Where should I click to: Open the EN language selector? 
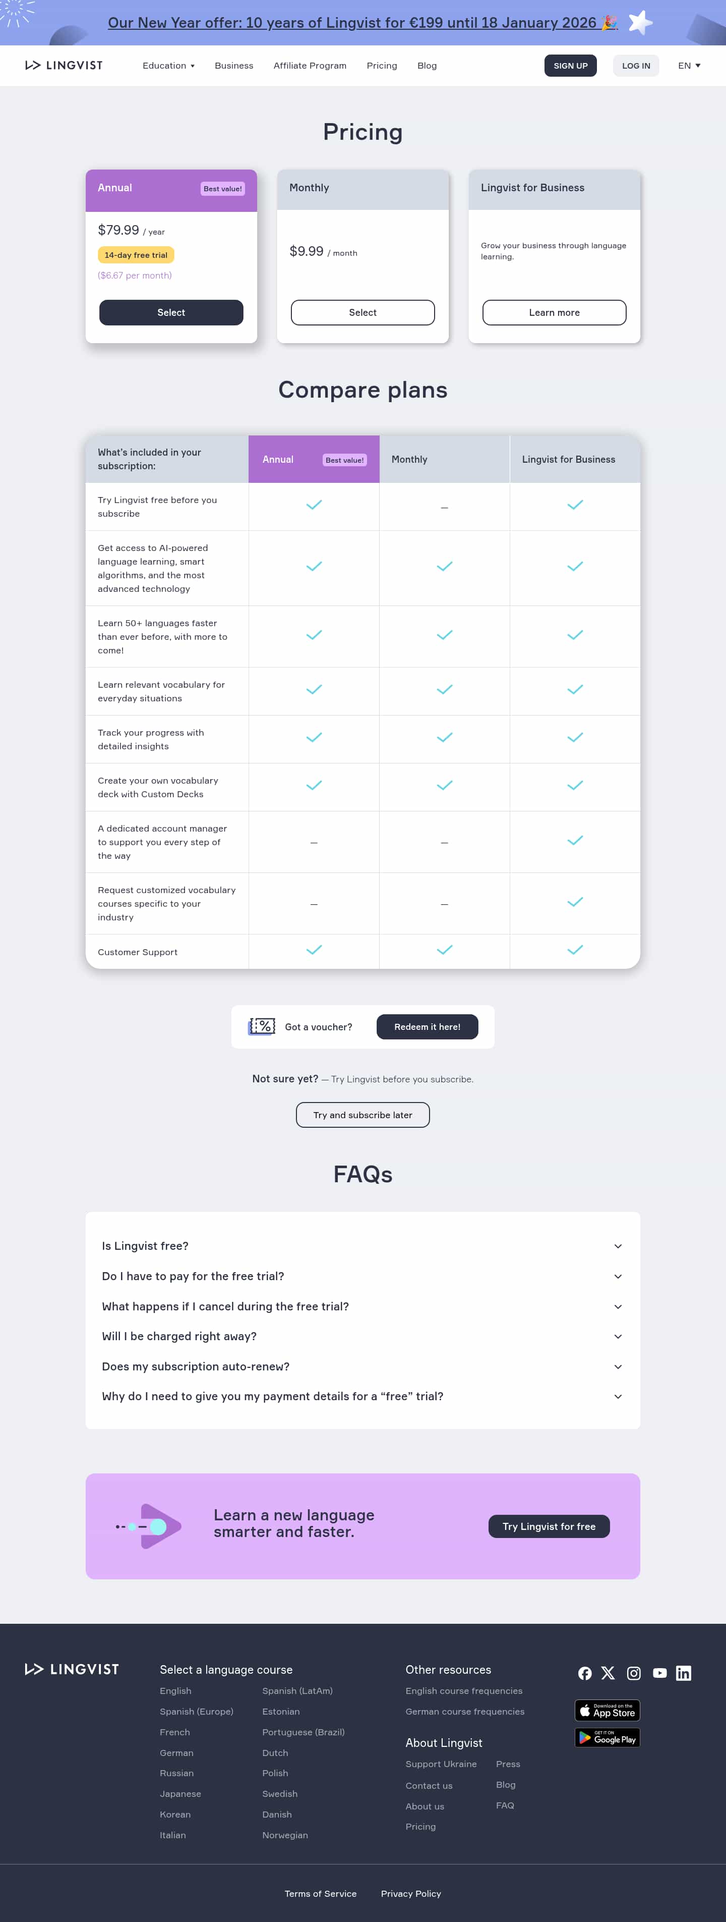[x=689, y=66]
